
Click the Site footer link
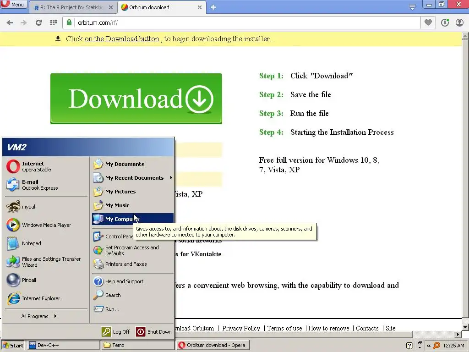point(390,328)
